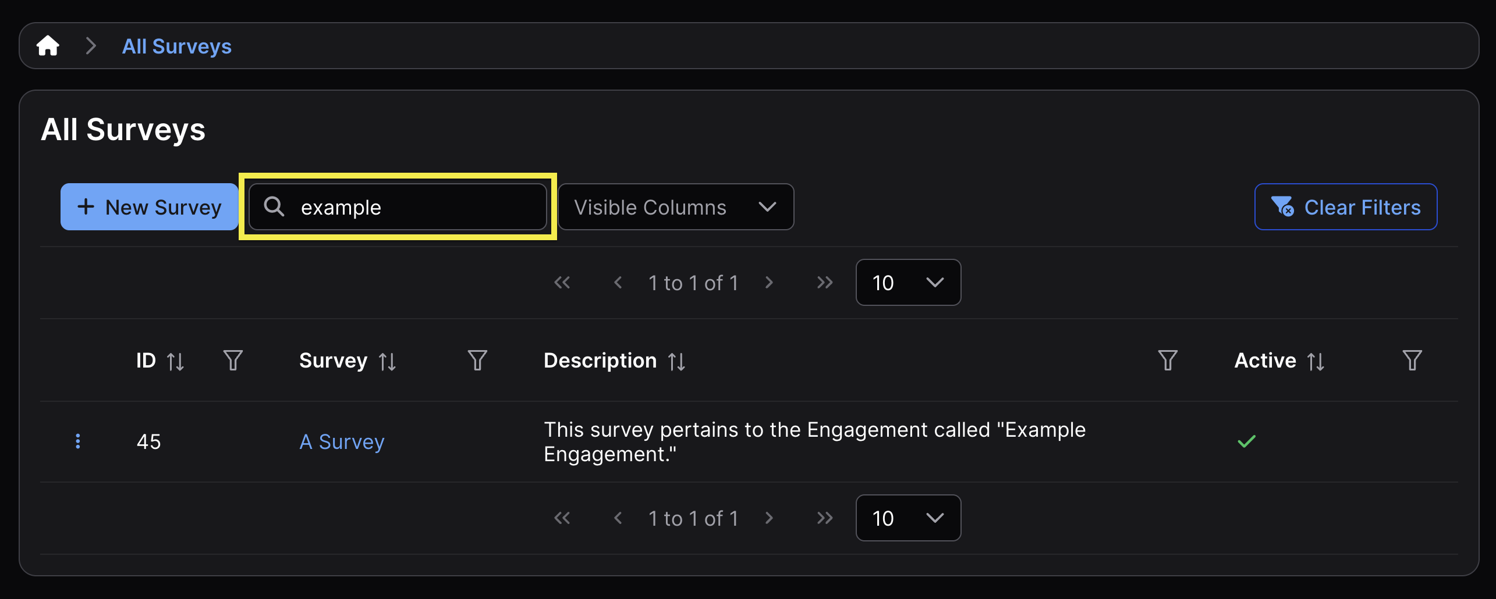
Task: Sort the table by Survey name
Action: pyautogui.click(x=387, y=361)
